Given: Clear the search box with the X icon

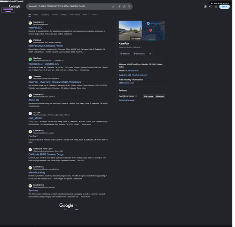Looking at the screenshot, I should tap(113, 7).
